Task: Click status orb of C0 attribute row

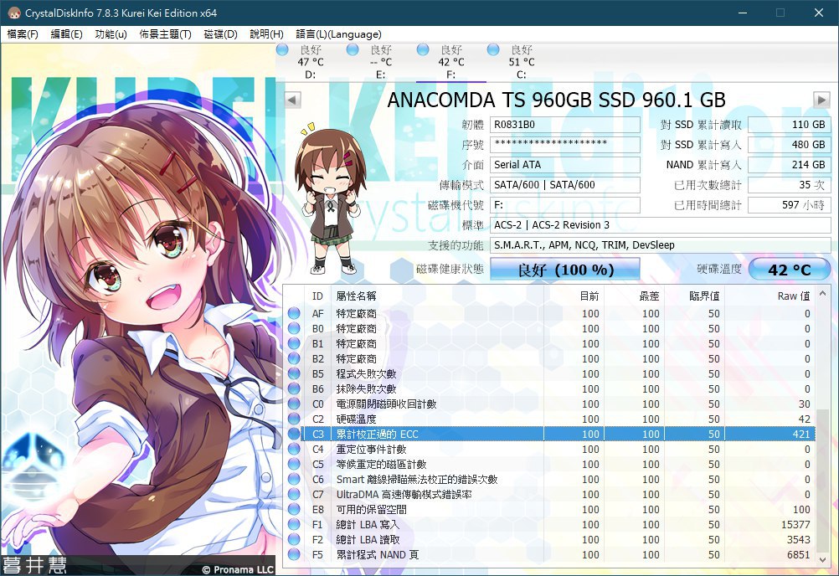Action: pos(294,404)
